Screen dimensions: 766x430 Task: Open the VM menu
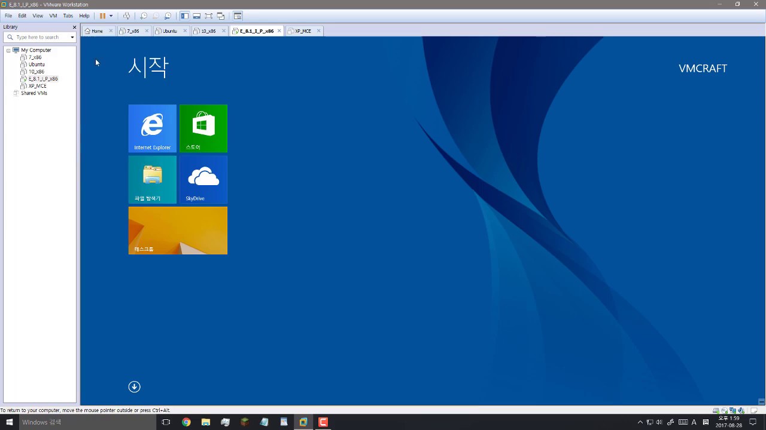coord(53,16)
